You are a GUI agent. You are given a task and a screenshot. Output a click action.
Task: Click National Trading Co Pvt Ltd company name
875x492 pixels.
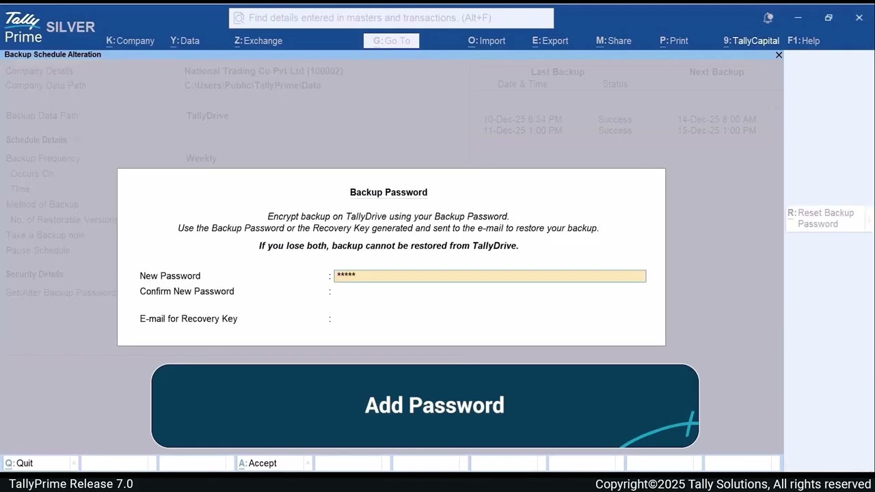[x=264, y=71]
